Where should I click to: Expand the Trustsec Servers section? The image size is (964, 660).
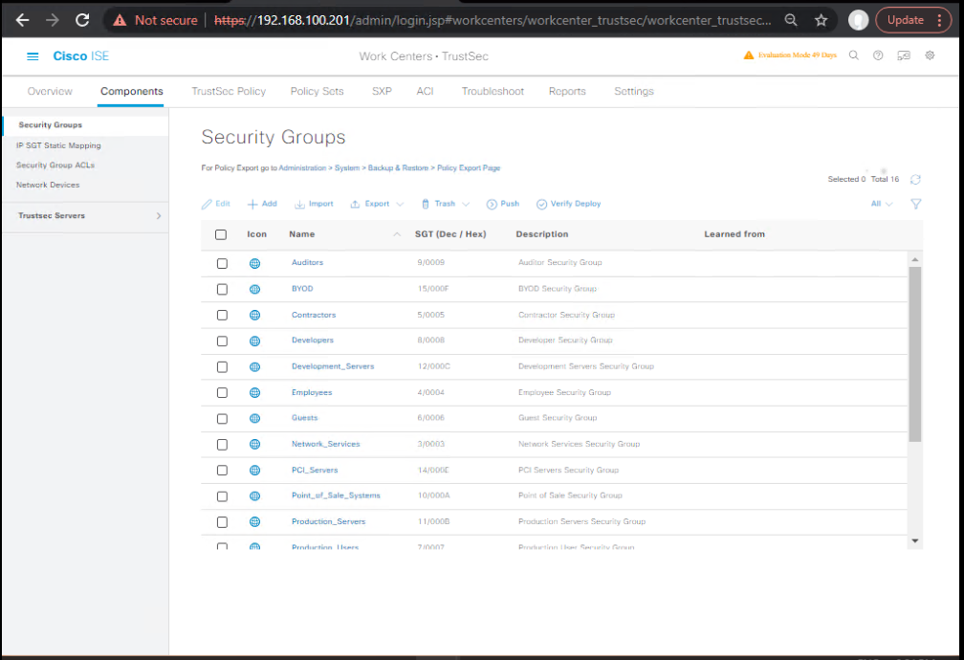pos(159,216)
